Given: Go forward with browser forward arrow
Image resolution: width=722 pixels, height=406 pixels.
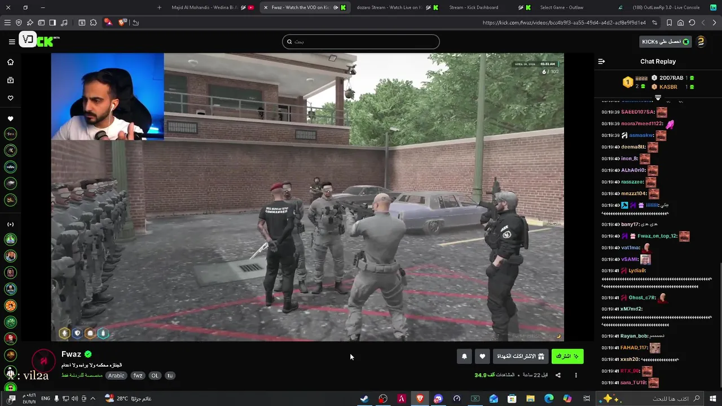Looking at the screenshot, I should click(x=703, y=23).
